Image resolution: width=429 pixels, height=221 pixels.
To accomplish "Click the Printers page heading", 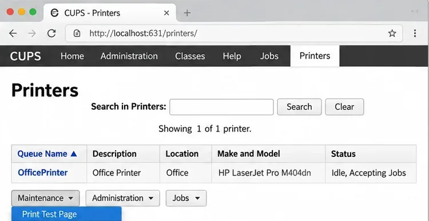I will (x=45, y=90).
